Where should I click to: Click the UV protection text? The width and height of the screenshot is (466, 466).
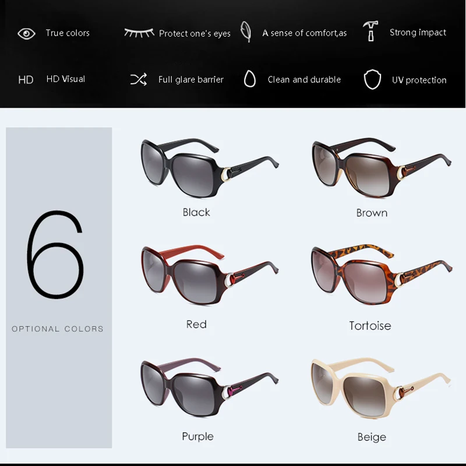419,80
